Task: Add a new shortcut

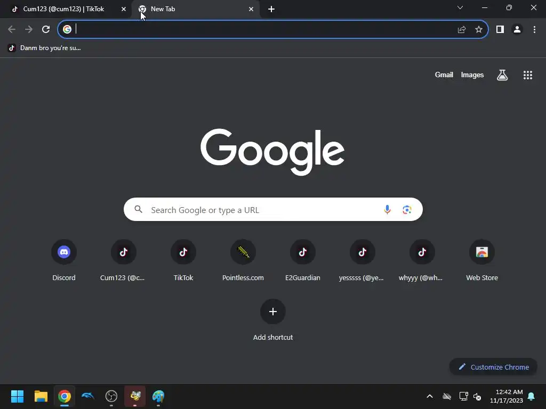Action: pyautogui.click(x=273, y=320)
